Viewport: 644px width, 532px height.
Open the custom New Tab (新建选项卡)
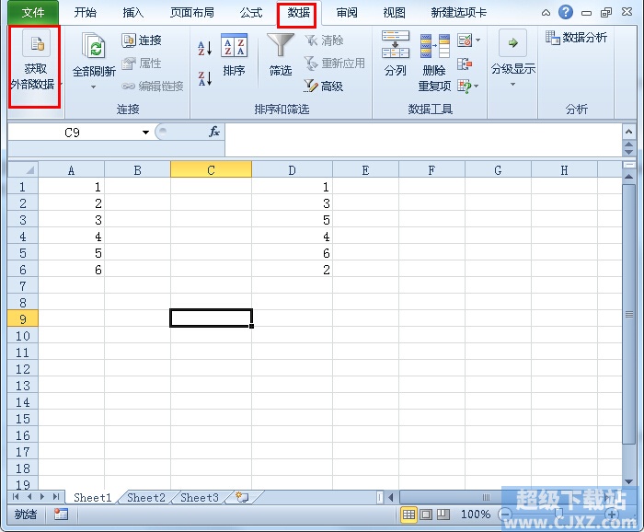coord(459,12)
